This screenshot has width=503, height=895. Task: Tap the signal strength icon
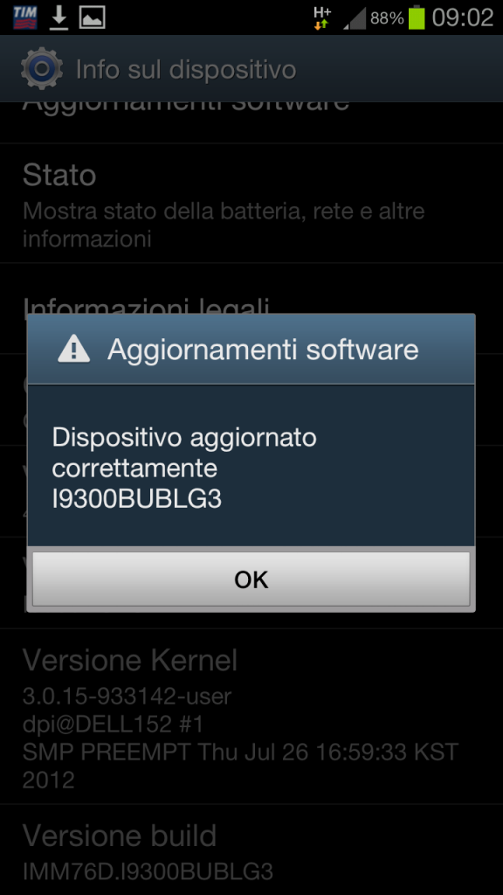click(355, 17)
